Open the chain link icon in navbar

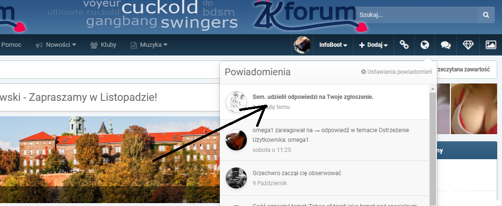point(404,45)
